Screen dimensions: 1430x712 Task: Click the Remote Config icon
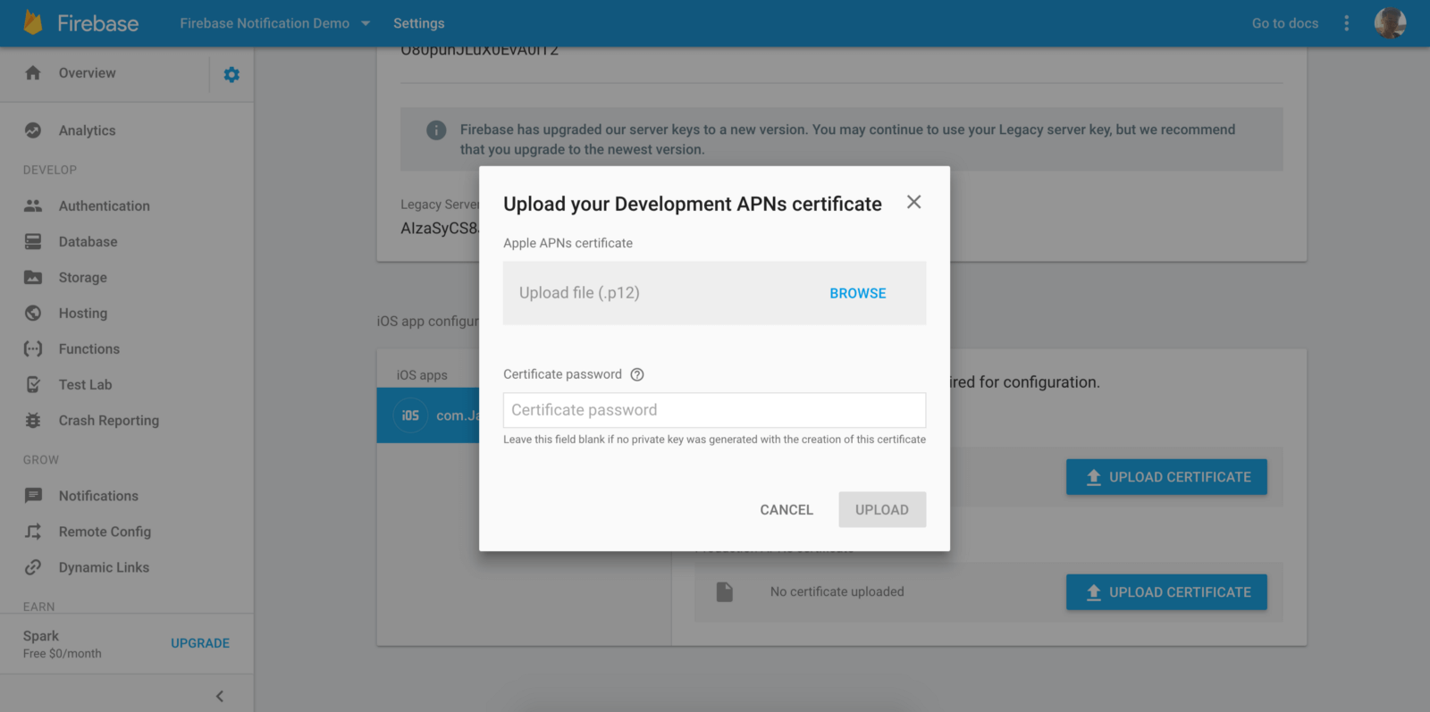click(x=33, y=532)
